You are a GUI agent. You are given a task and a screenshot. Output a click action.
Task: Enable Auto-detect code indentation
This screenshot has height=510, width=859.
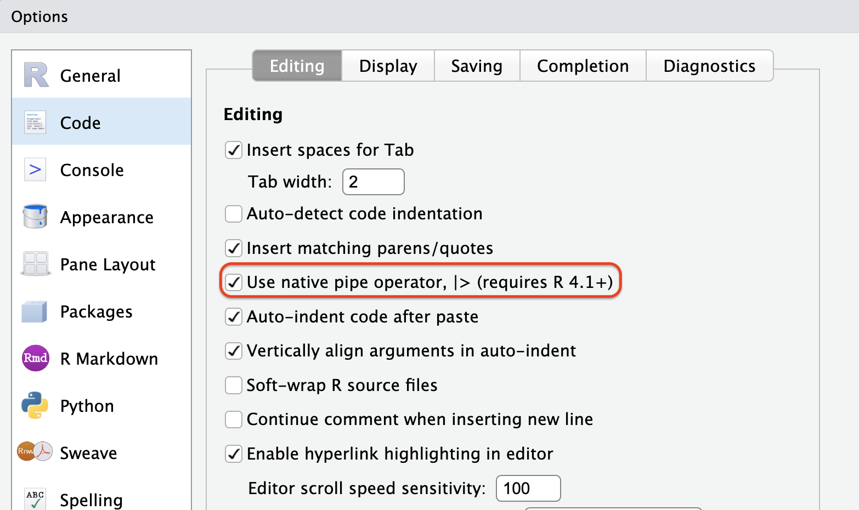coord(233,213)
